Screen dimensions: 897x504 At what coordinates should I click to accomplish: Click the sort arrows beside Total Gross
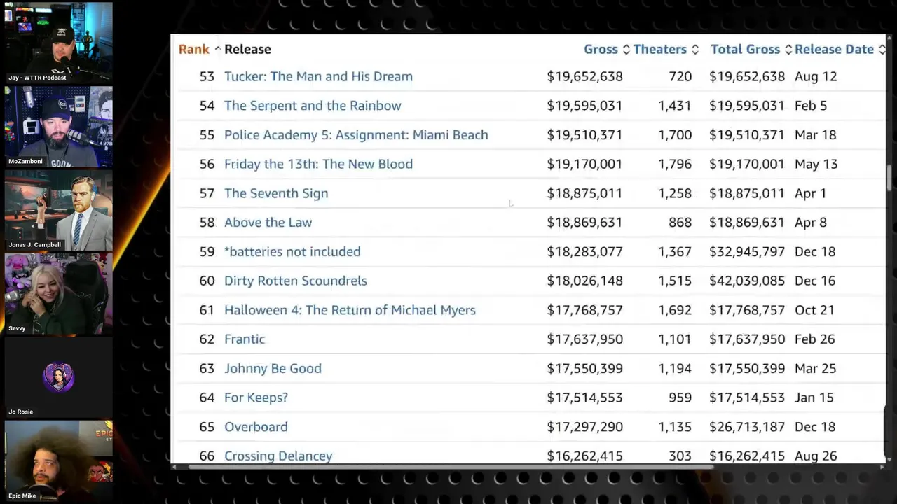[788, 50]
